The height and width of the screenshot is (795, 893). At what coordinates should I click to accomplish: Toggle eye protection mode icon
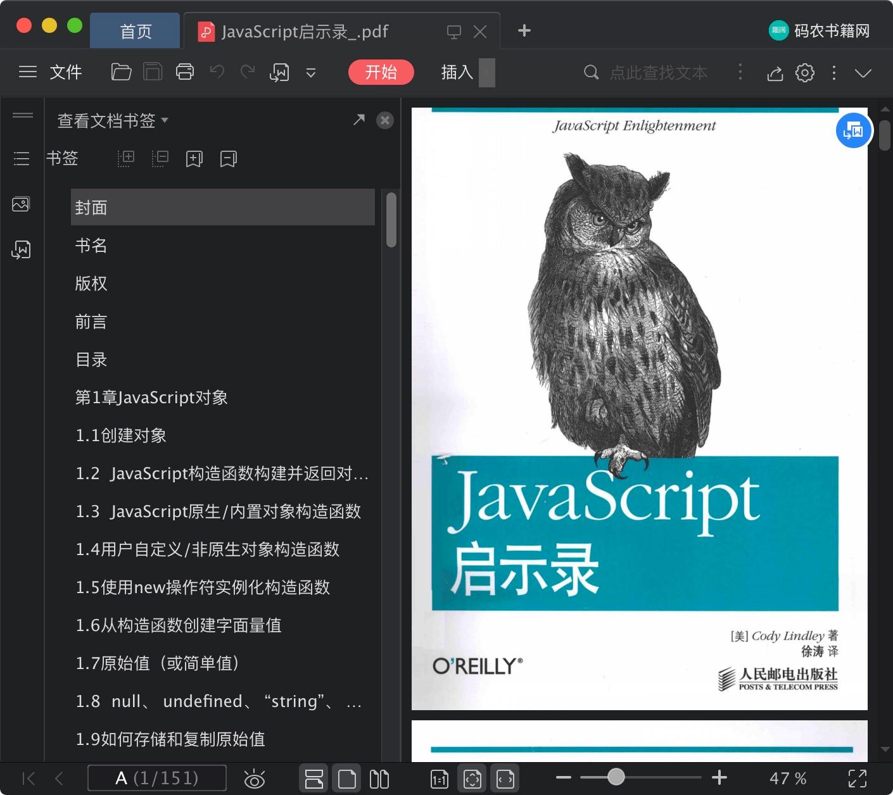255,779
